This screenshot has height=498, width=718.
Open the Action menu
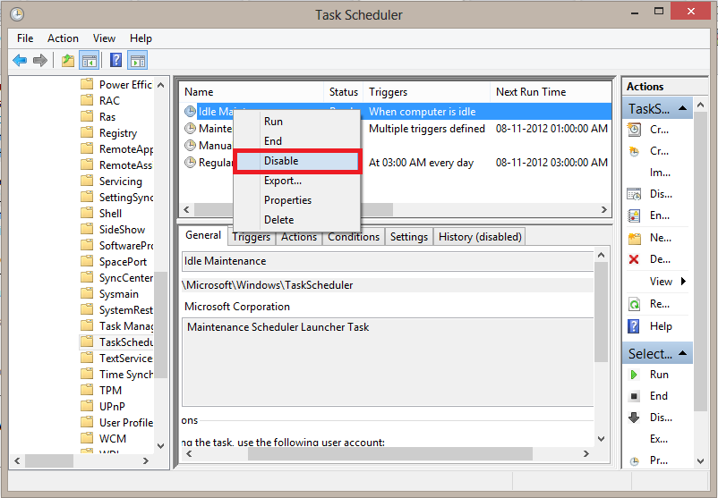click(64, 38)
